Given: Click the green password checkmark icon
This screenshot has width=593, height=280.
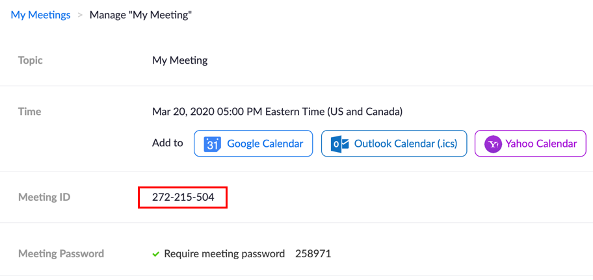Looking at the screenshot, I should [156, 254].
